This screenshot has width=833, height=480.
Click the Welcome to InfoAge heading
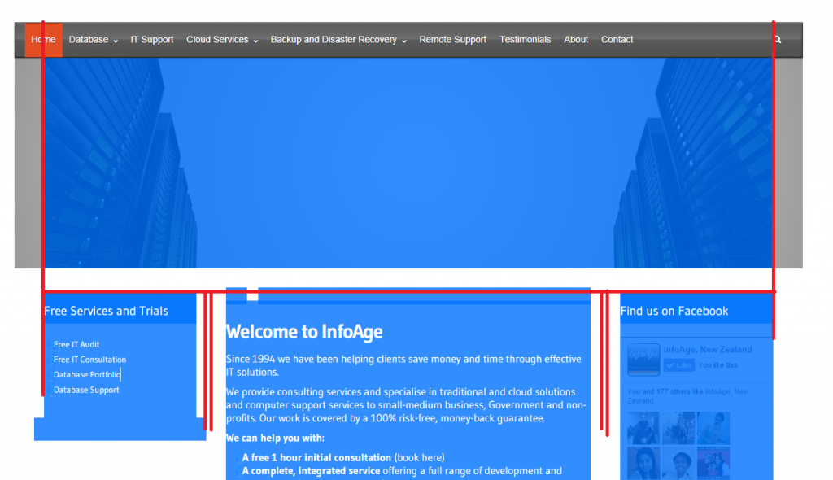304,332
